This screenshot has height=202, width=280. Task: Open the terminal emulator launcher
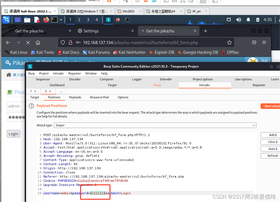[x=54, y=20]
